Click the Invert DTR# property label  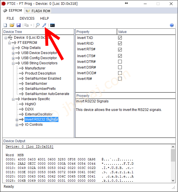coord(86,62)
